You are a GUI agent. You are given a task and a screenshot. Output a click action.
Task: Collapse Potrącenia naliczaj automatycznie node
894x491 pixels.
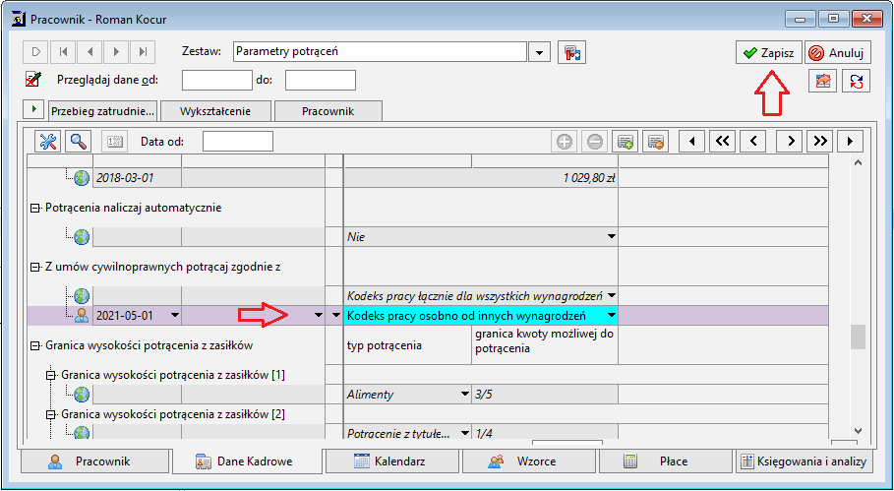click(x=34, y=209)
